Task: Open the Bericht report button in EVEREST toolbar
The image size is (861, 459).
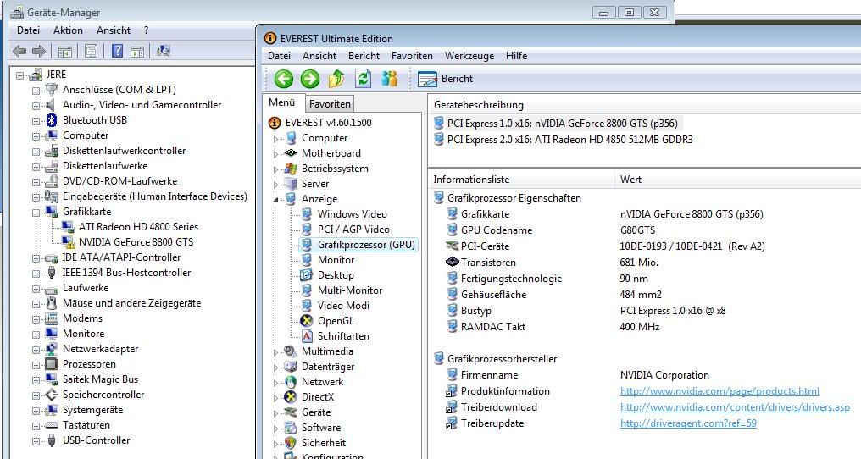Action: coord(445,79)
